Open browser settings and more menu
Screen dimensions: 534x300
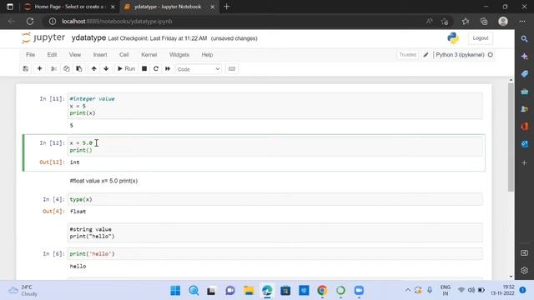(522, 22)
